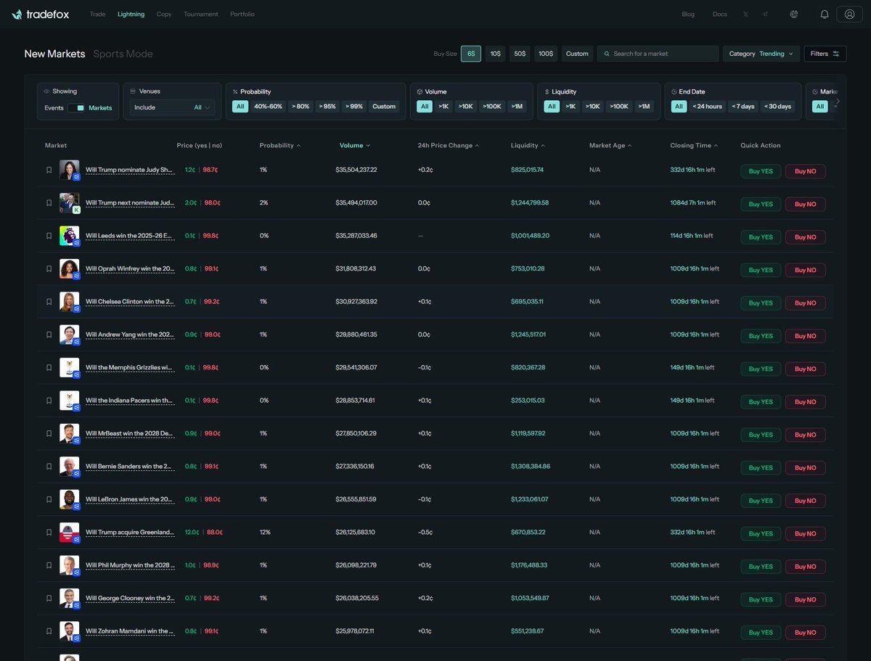Screen dimensions: 871x661
Task: Open the Telegram megaphone icon link
Action: 765,14
